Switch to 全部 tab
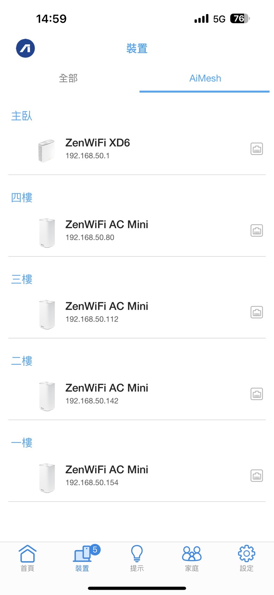The height and width of the screenshot is (595, 274). pyautogui.click(x=68, y=78)
